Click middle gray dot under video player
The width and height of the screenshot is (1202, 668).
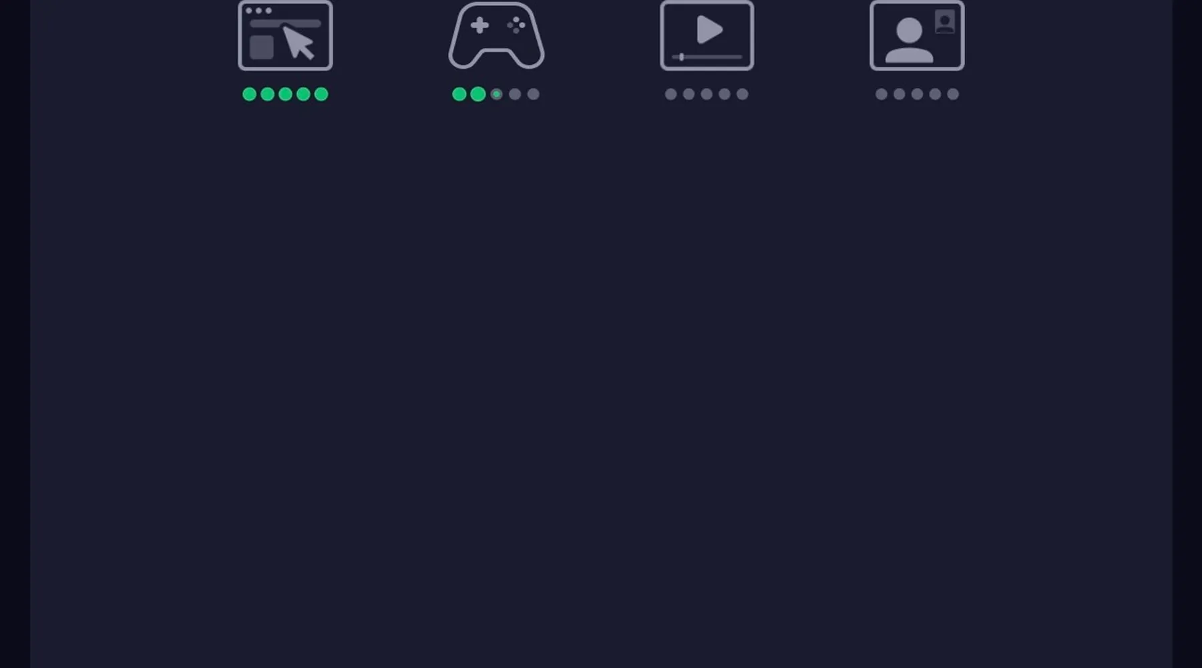click(x=707, y=94)
